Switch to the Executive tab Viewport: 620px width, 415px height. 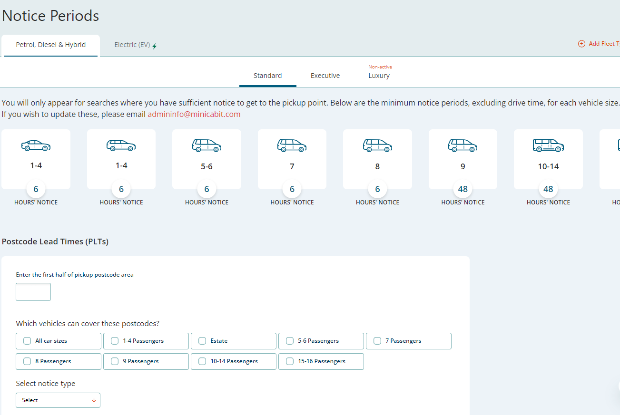click(325, 76)
